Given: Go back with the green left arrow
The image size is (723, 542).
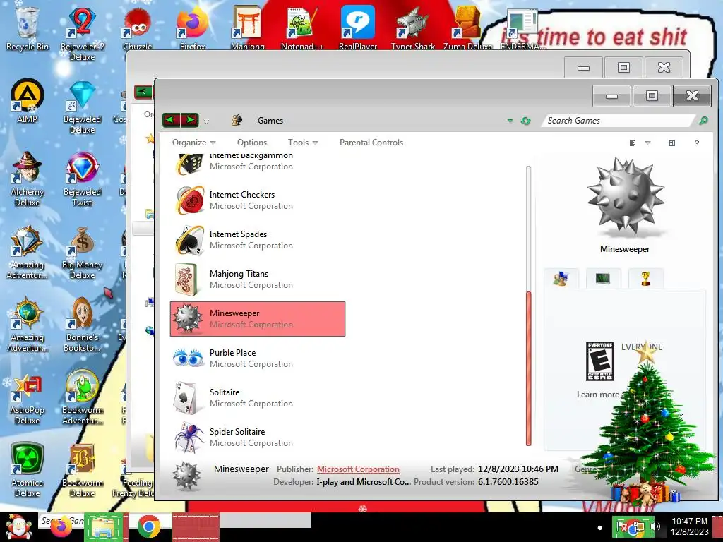Looking at the screenshot, I should 171,120.
